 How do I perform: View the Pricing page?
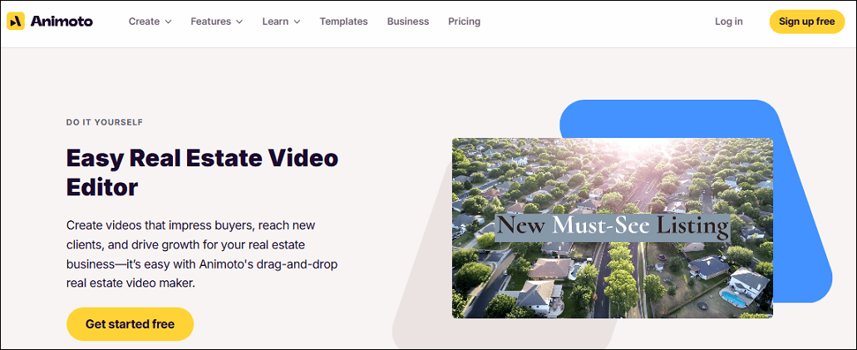464,22
